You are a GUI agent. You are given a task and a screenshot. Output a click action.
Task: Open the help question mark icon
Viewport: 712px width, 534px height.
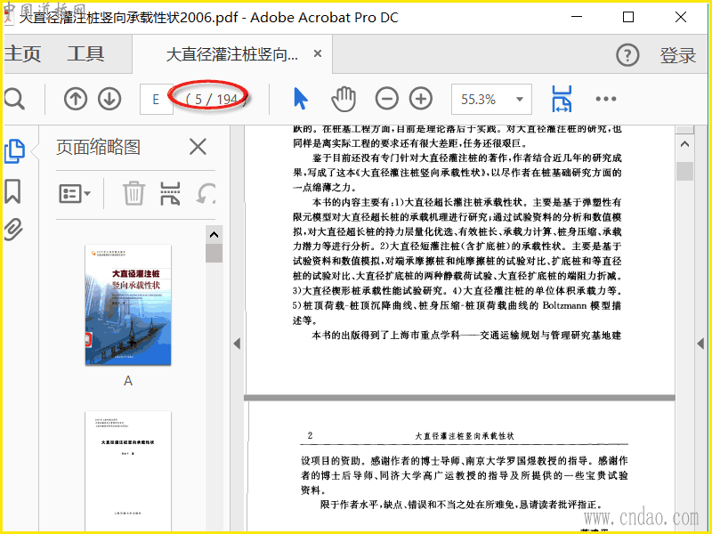[x=627, y=55]
